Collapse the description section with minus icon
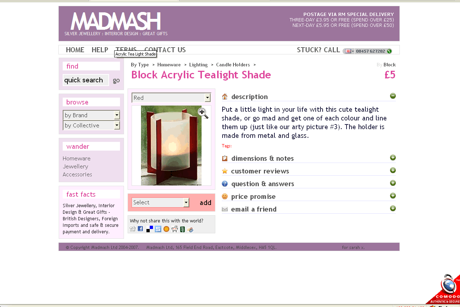The image size is (460, 307). click(393, 96)
